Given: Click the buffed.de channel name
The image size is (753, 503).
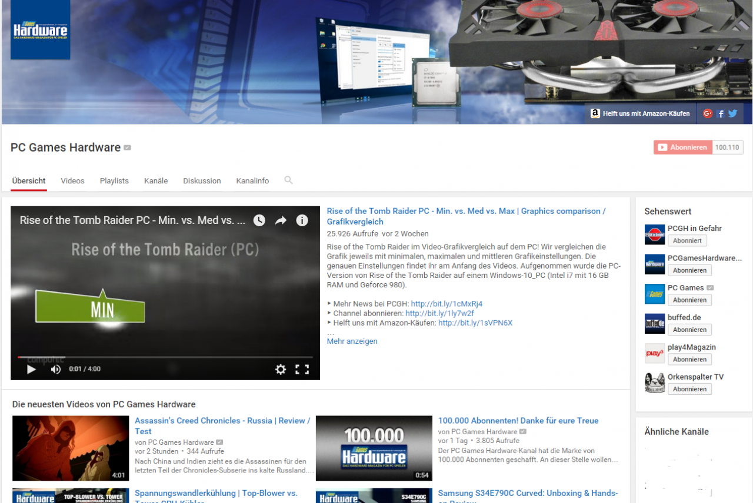Looking at the screenshot, I should pyautogui.click(x=684, y=317).
